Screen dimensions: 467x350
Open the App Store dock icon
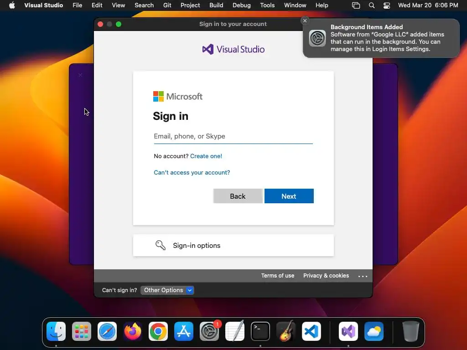(x=184, y=331)
